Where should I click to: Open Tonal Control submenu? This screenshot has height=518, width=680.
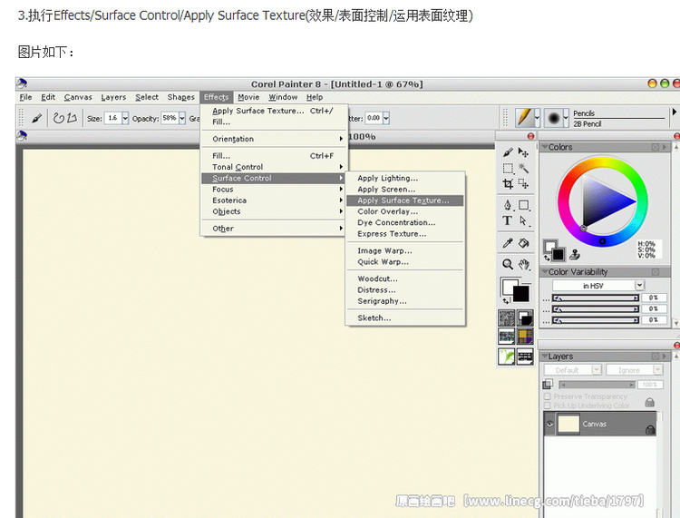click(x=274, y=167)
